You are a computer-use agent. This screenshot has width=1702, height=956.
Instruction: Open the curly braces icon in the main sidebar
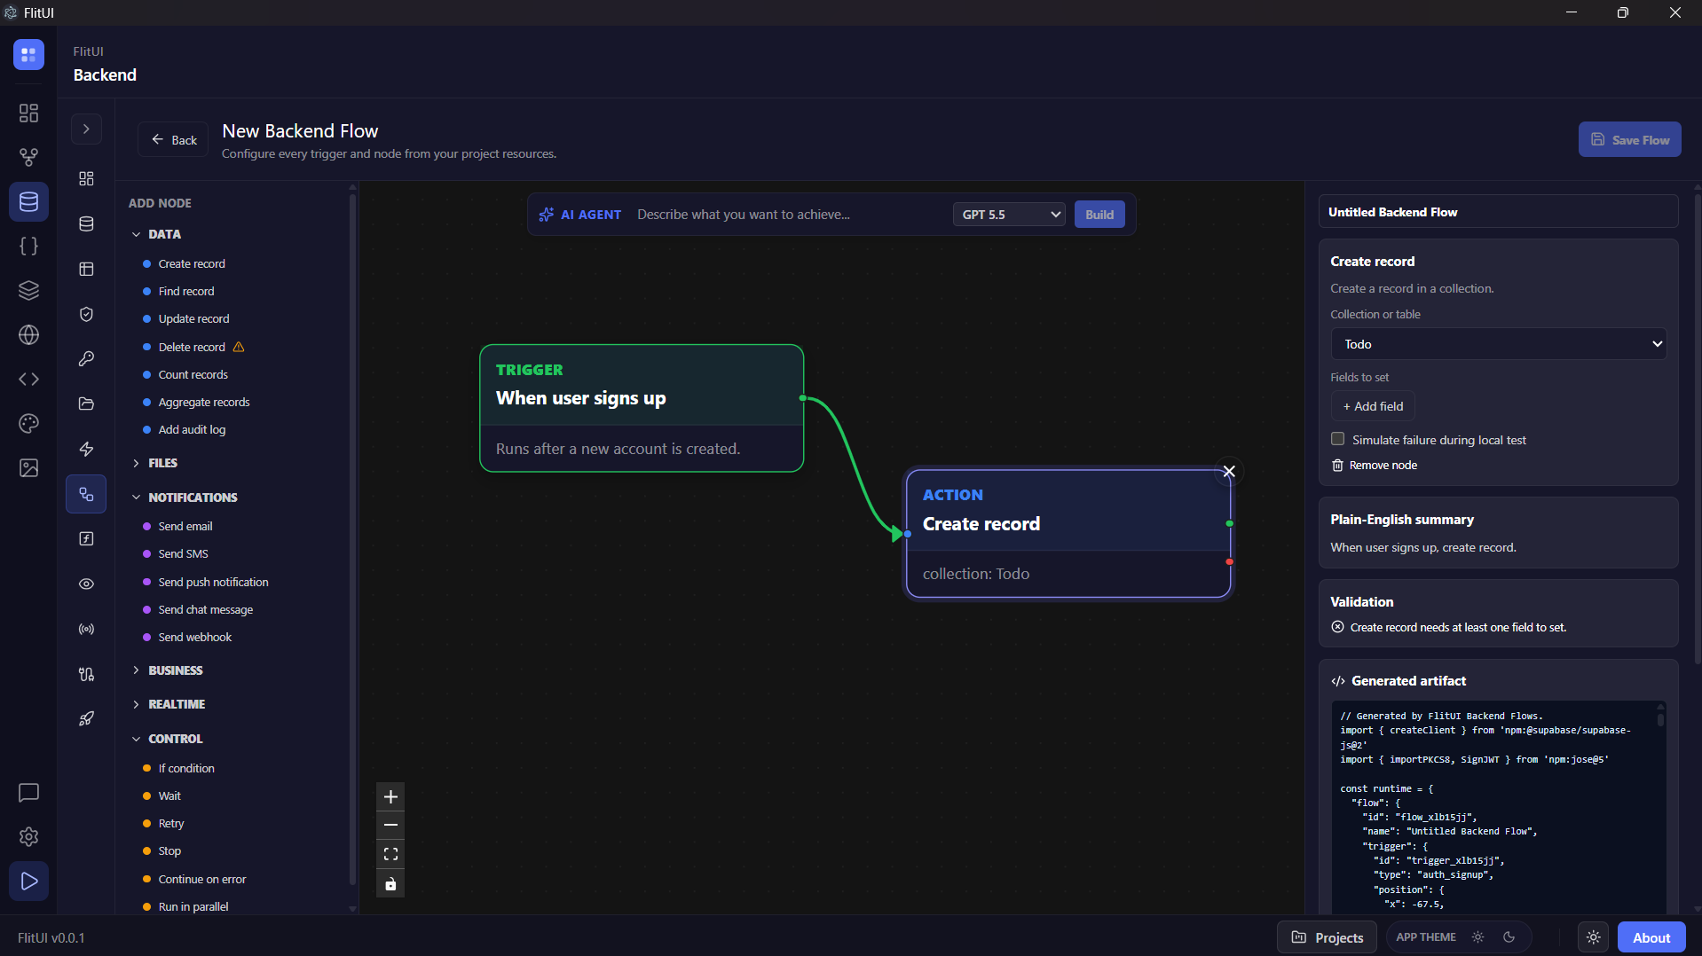[x=28, y=246]
